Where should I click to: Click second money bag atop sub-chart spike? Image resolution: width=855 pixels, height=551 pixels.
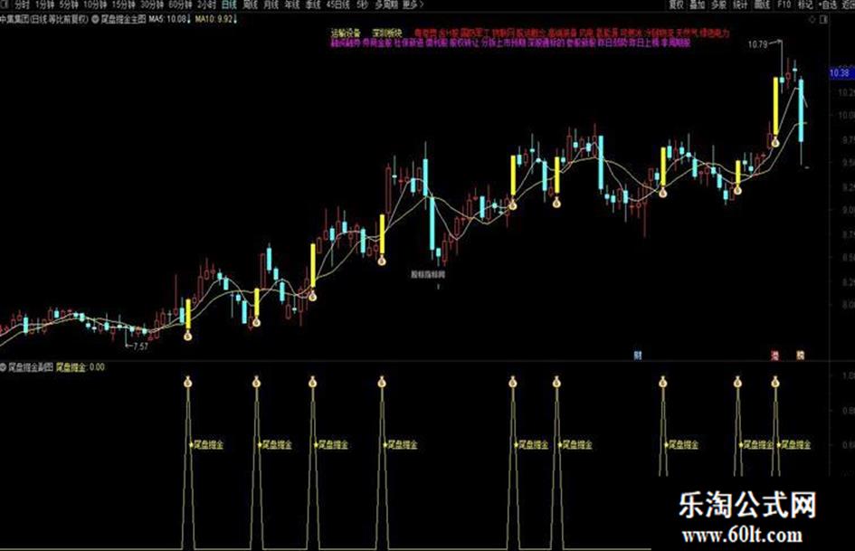(x=256, y=382)
